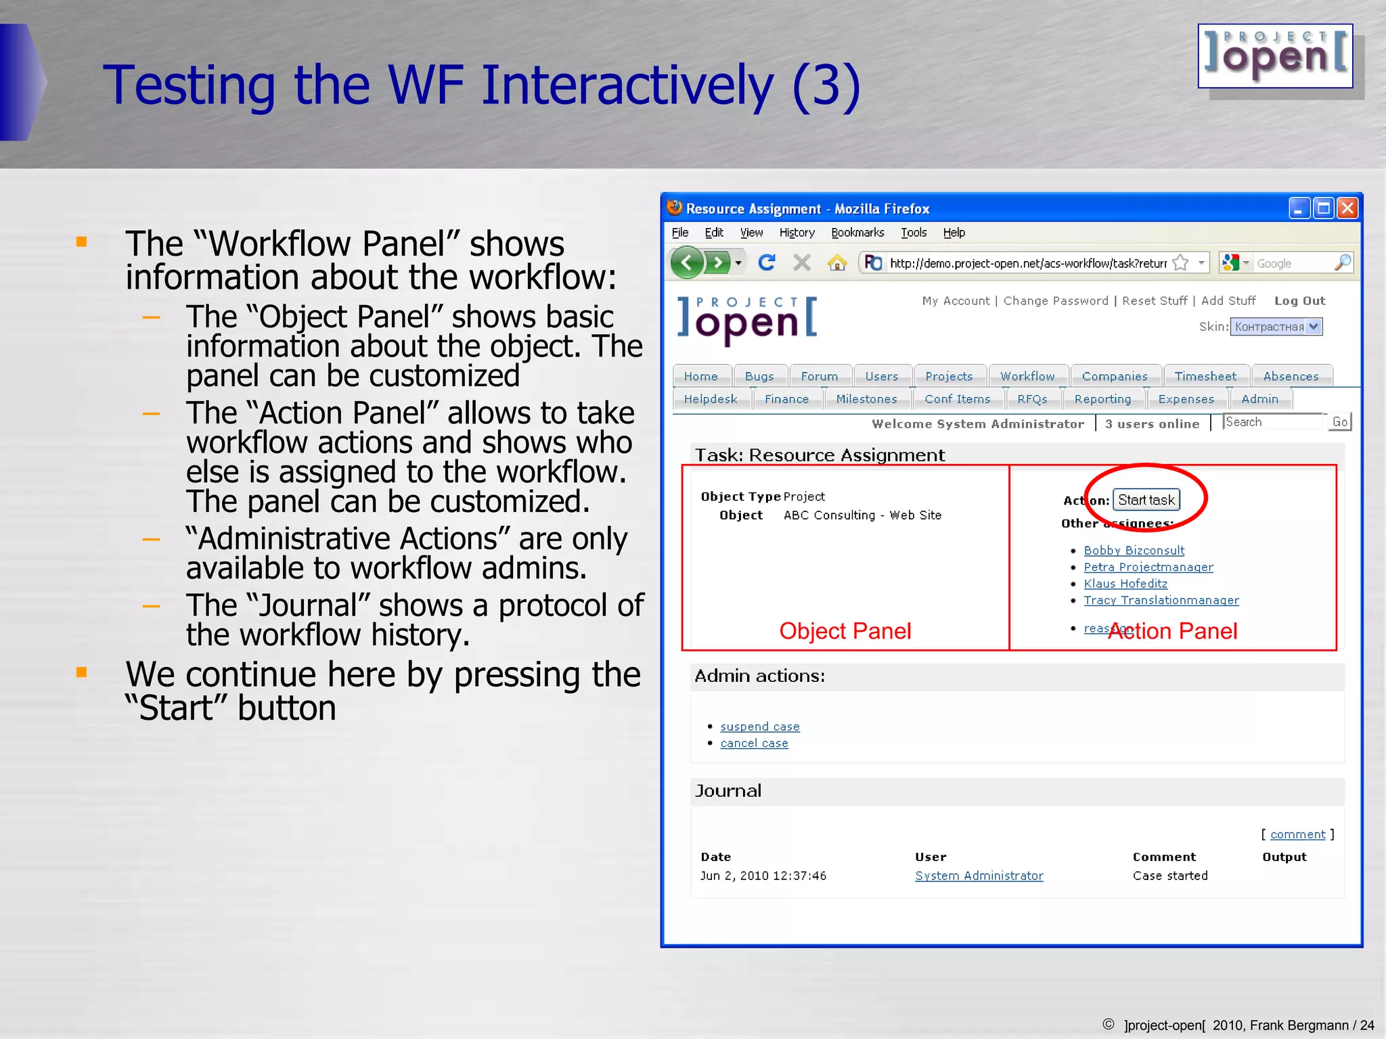Open the Skin selection dropdown
The height and width of the screenshot is (1039, 1386).
click(x=1276, y=327)
